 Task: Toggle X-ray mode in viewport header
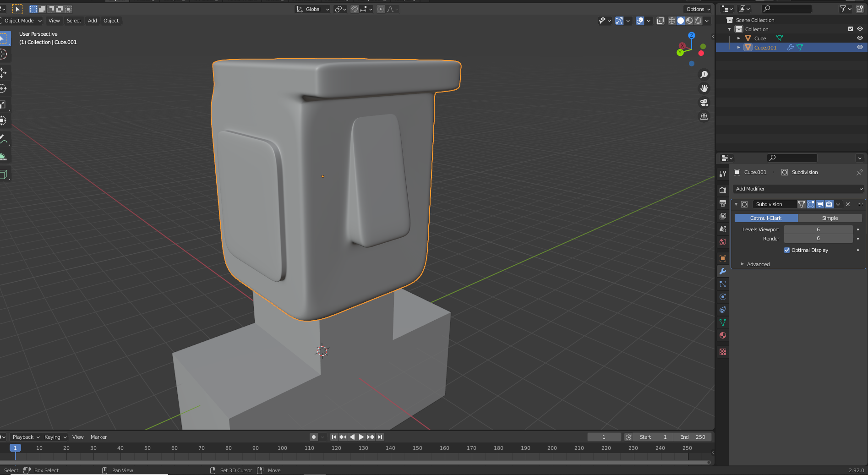(x=660, y=21)
